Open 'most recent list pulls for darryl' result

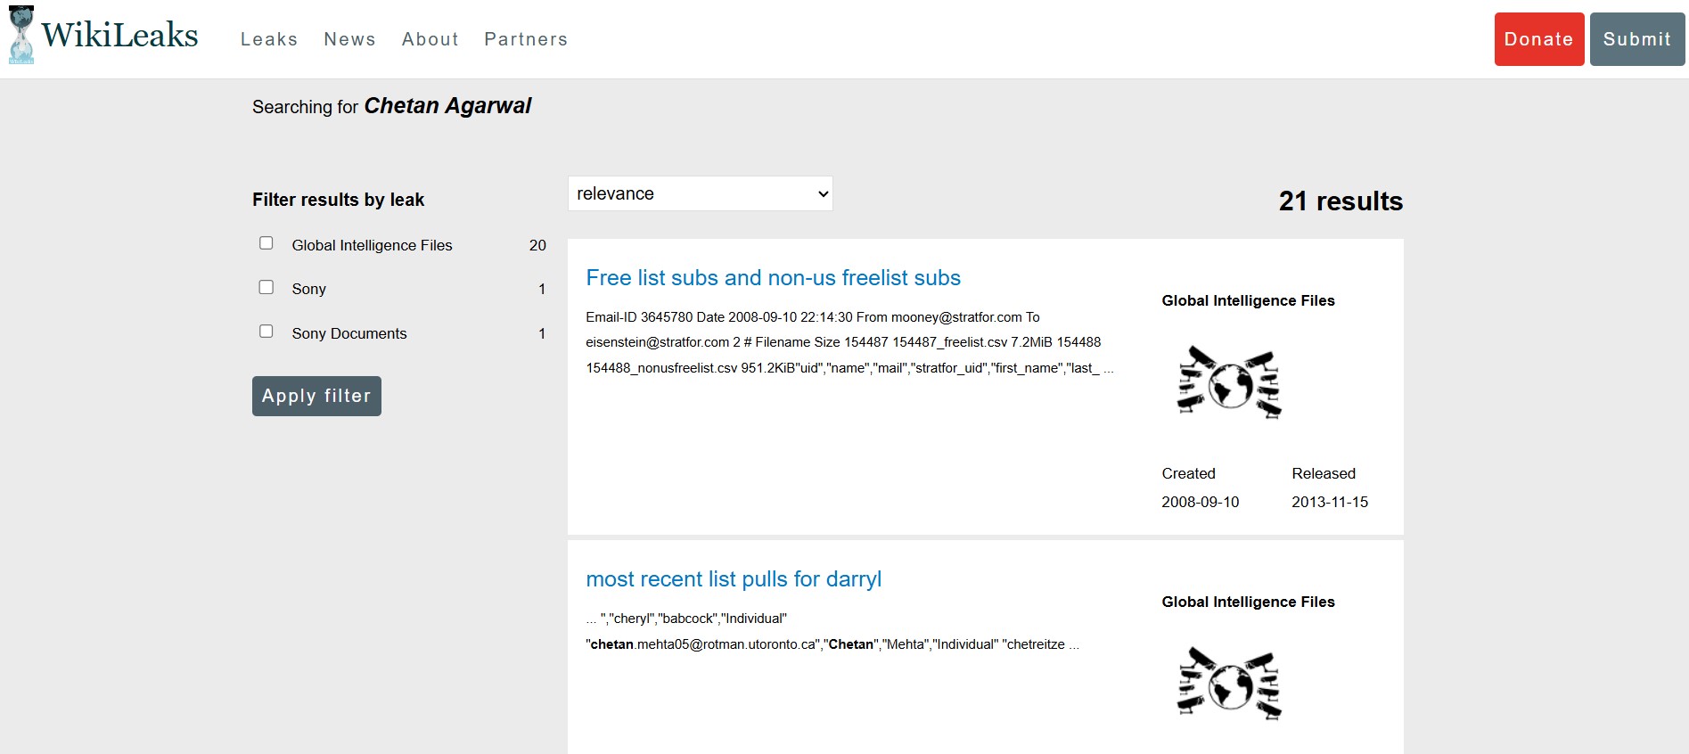(x=733, y=579)
